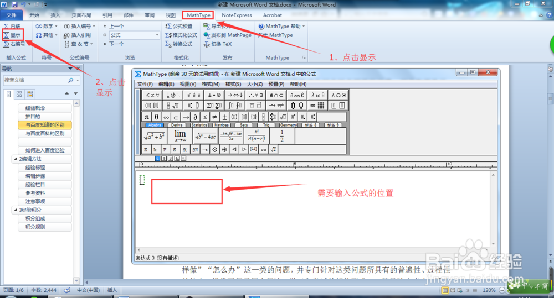
Task: Publish with 发布到 MathPage
Action: tap(228, 35)
